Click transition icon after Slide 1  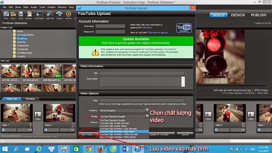tap(38, 114)
